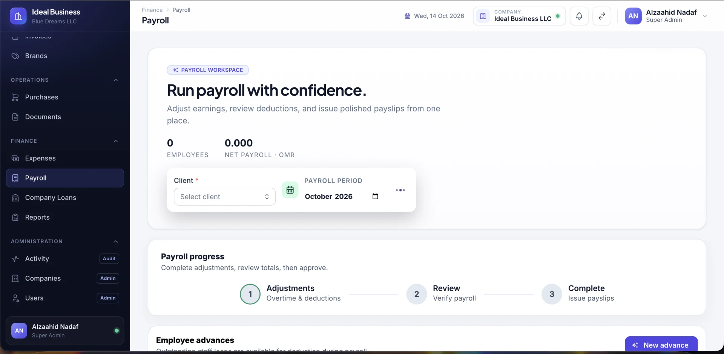
Task: Open the Select client dropdown
Action: (225, 197)
